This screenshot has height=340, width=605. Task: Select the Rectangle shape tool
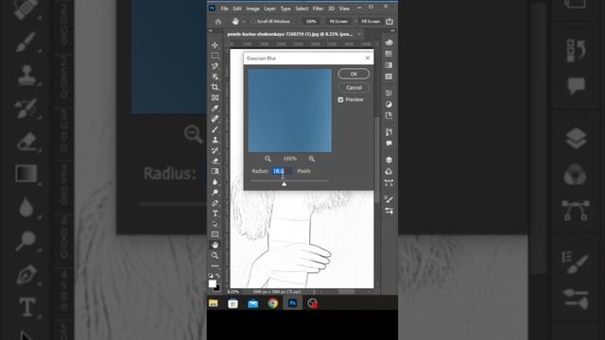(x=215, y=234)
